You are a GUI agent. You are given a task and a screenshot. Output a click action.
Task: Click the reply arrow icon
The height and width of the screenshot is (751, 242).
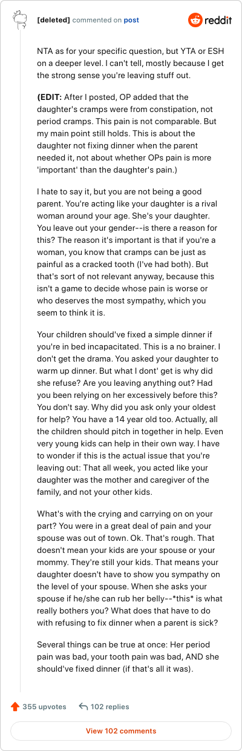[83, 706]
